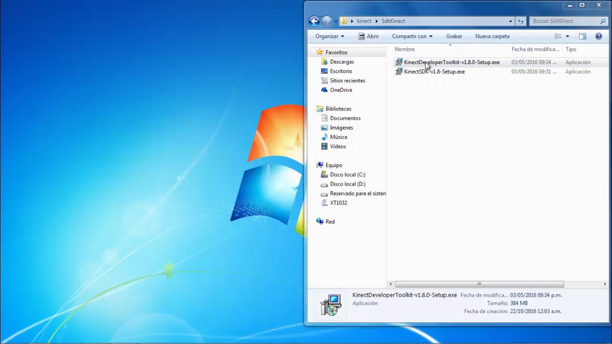
Task: Open the Imágenes library
Action: (341, 128)
